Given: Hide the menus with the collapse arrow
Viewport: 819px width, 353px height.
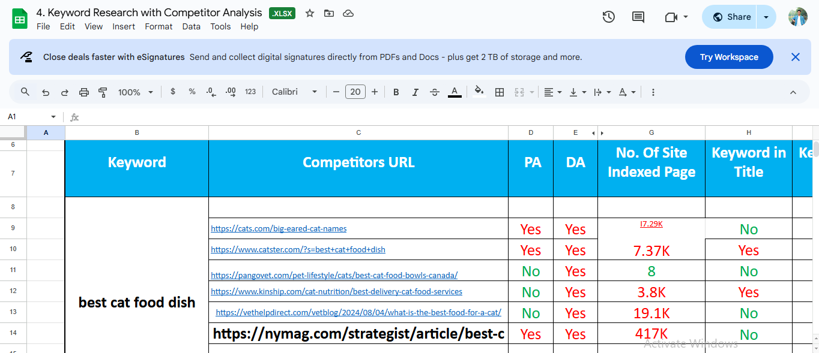Looking at the screenshot, I should (x=793, y=92).
